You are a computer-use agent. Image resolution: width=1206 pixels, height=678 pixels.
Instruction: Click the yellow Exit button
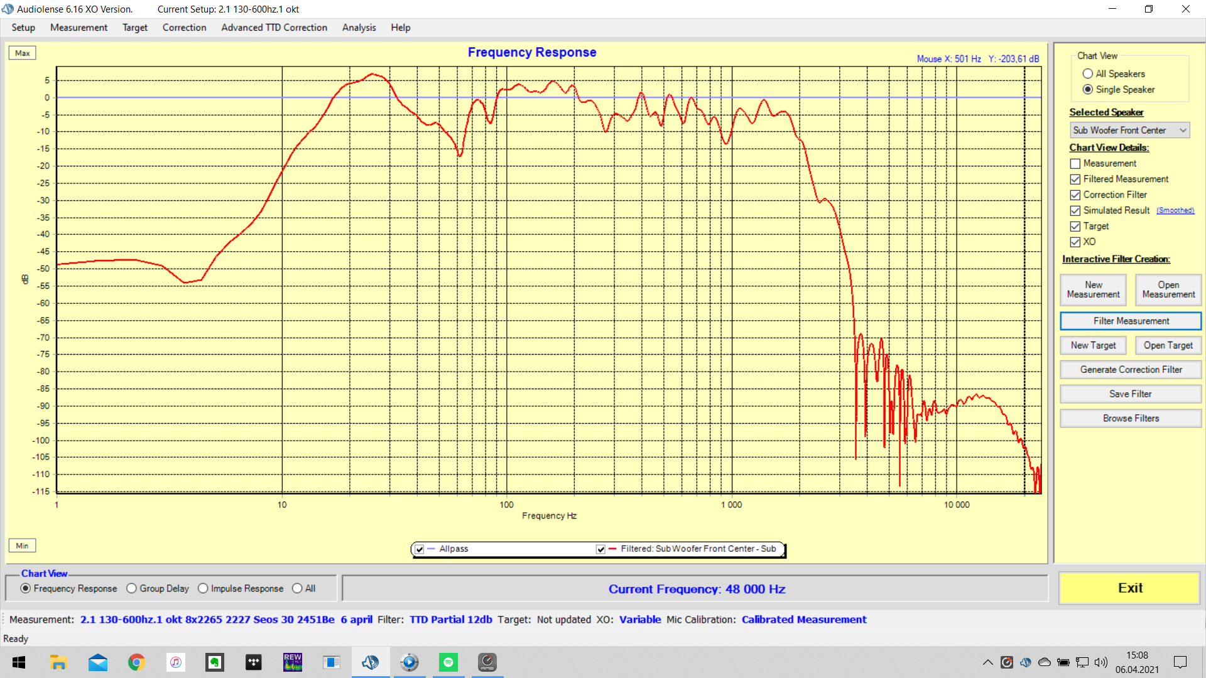coord(1129,588)
